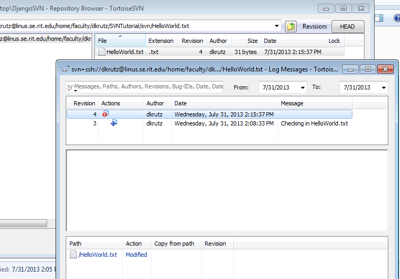Close the Log Messages window

click(x=385, y=69)
